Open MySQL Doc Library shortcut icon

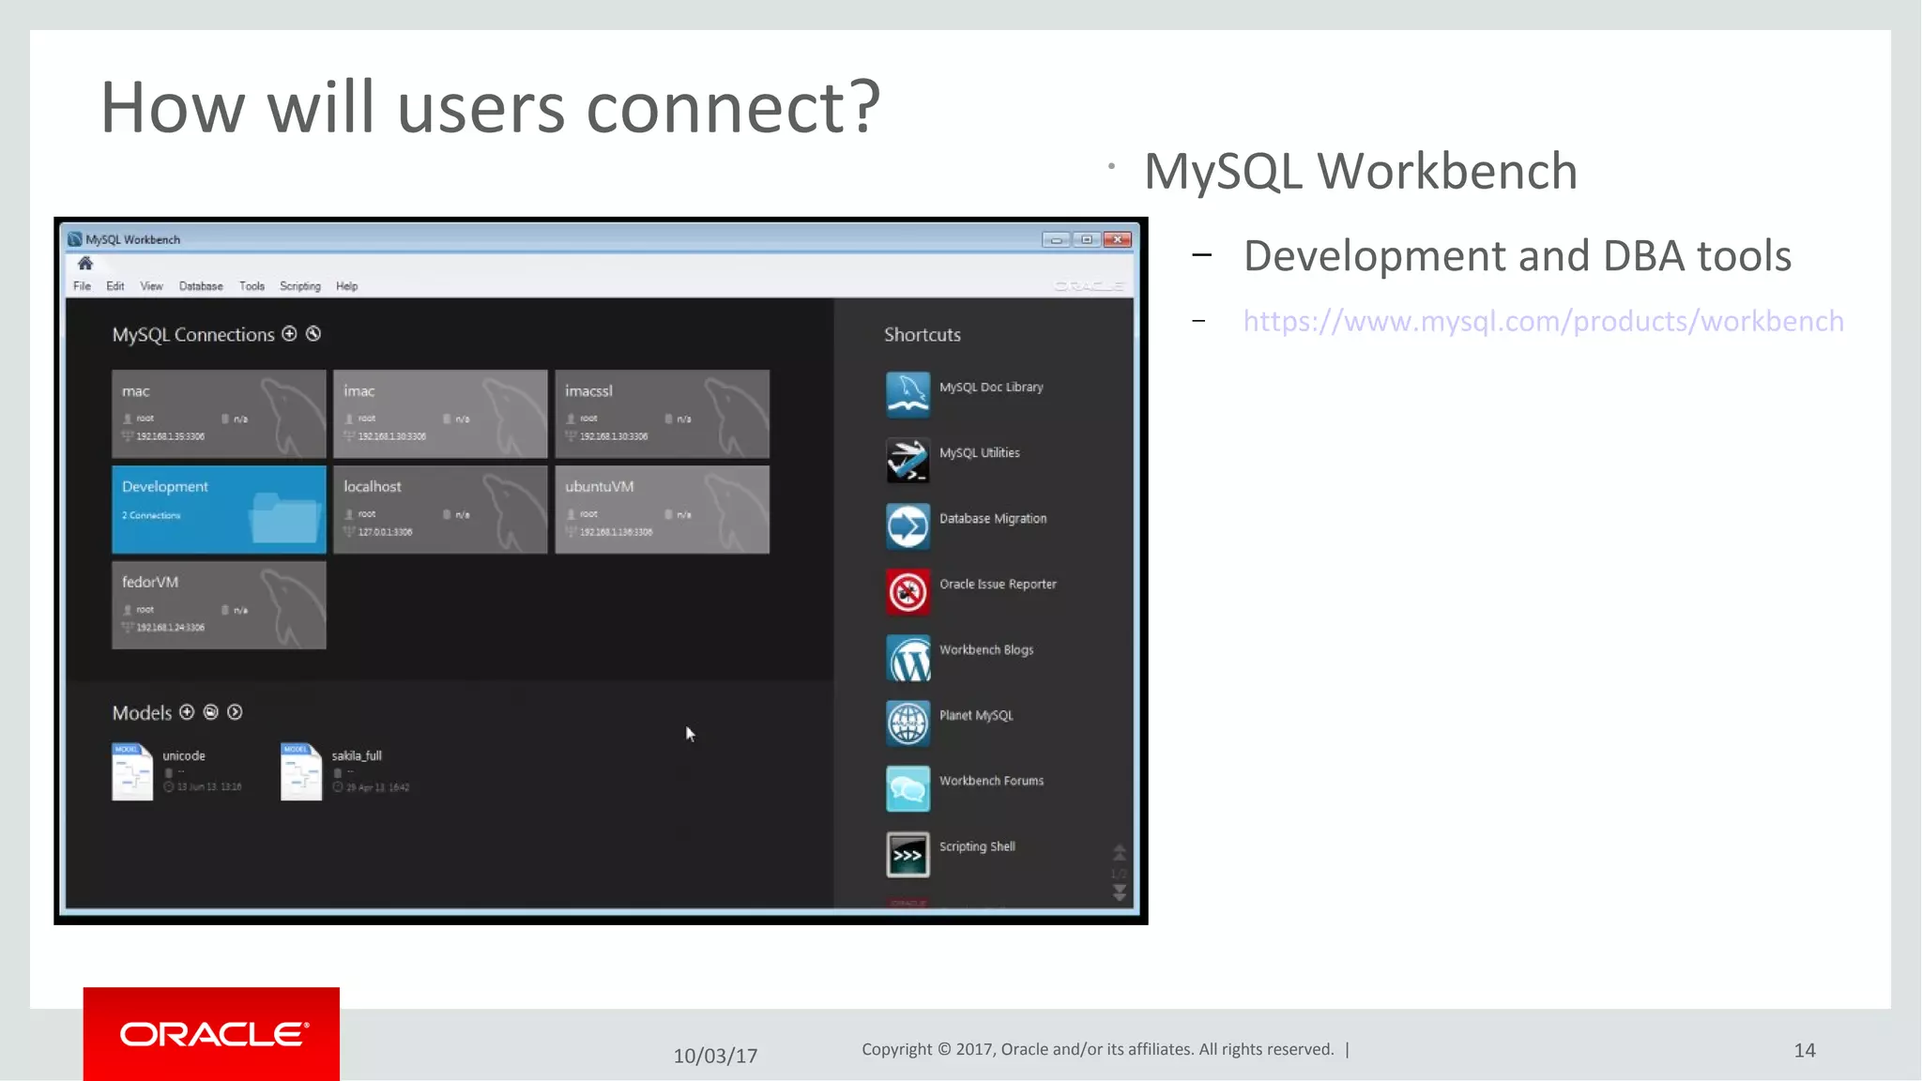pyautogui.click(x=908, y=393)
